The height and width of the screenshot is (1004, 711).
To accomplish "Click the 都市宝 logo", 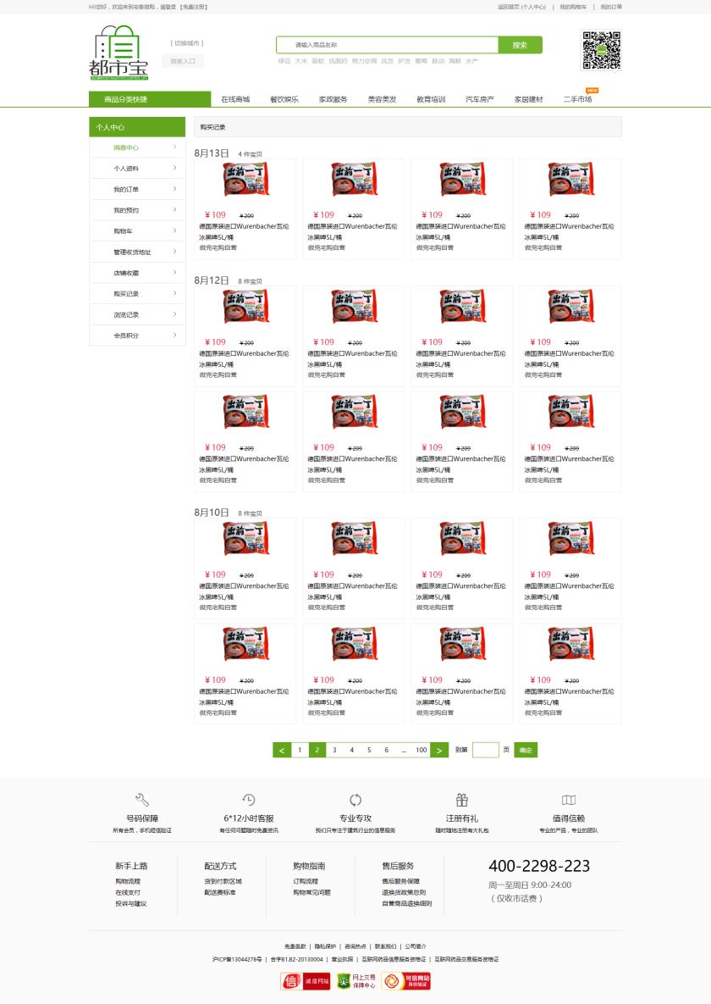I will [x=118, y=53].
